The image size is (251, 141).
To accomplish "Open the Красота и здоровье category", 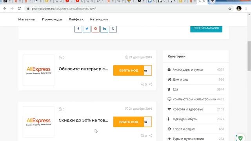I will (x=187, y=109).
